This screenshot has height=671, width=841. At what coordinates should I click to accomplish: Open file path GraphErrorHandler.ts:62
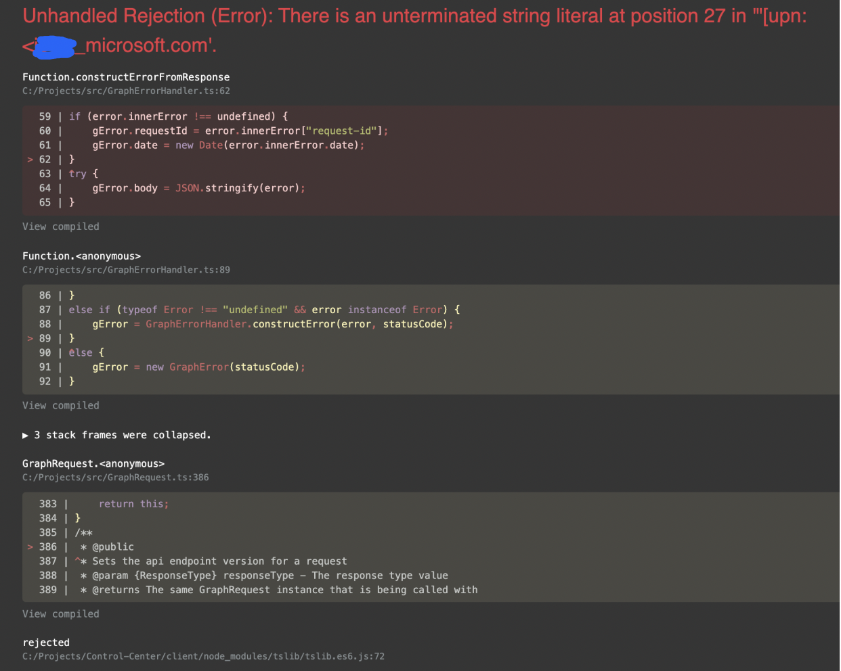tap(126, 91)
